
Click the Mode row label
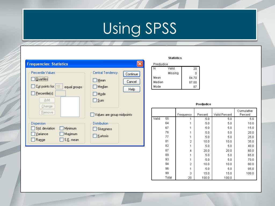coord(157,87)
